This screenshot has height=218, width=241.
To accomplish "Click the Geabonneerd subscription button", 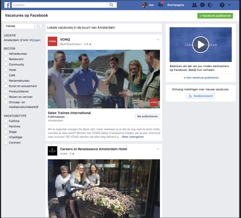I will click(x=200, y=96).
